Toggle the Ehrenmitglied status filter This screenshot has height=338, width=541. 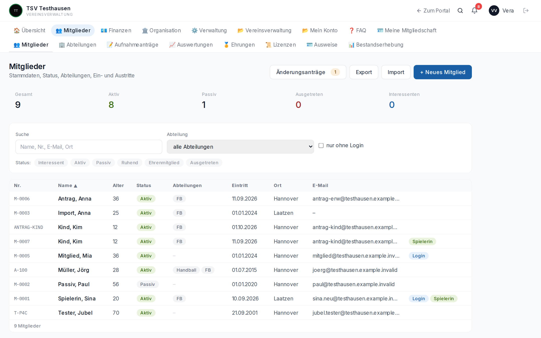pyautogui.click(x=164, y=162)
